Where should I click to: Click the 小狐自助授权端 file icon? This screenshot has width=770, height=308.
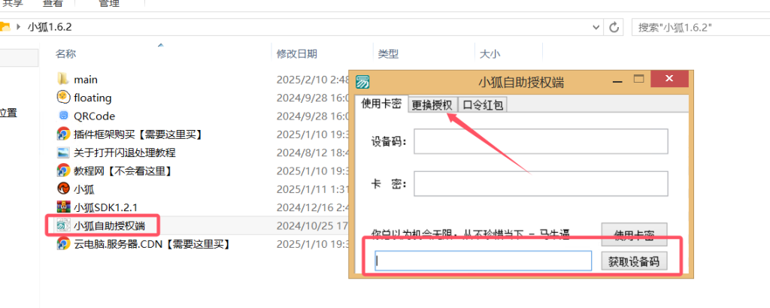(x=63, y=225)
